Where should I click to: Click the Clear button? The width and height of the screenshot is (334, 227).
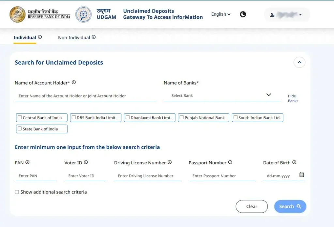point(251,206)
